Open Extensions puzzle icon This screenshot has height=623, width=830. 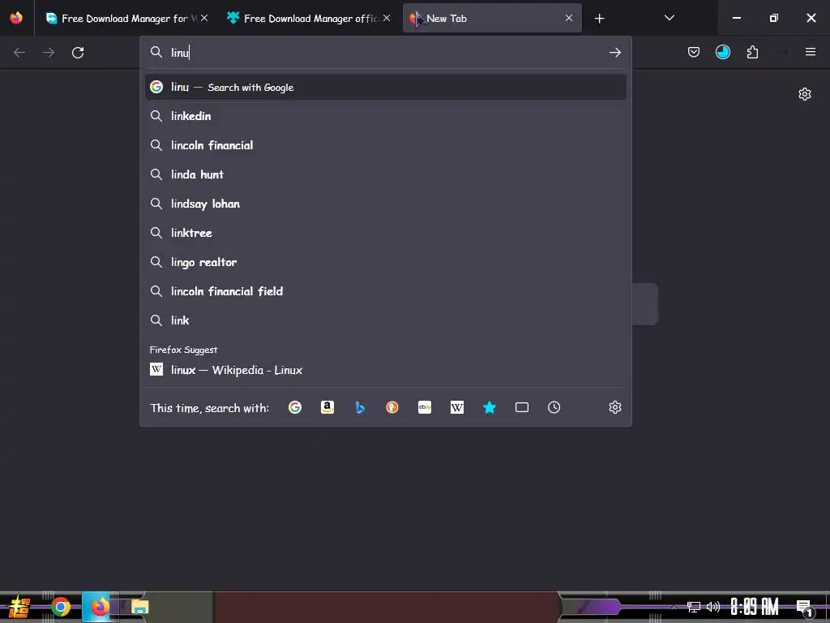point(752,52)
